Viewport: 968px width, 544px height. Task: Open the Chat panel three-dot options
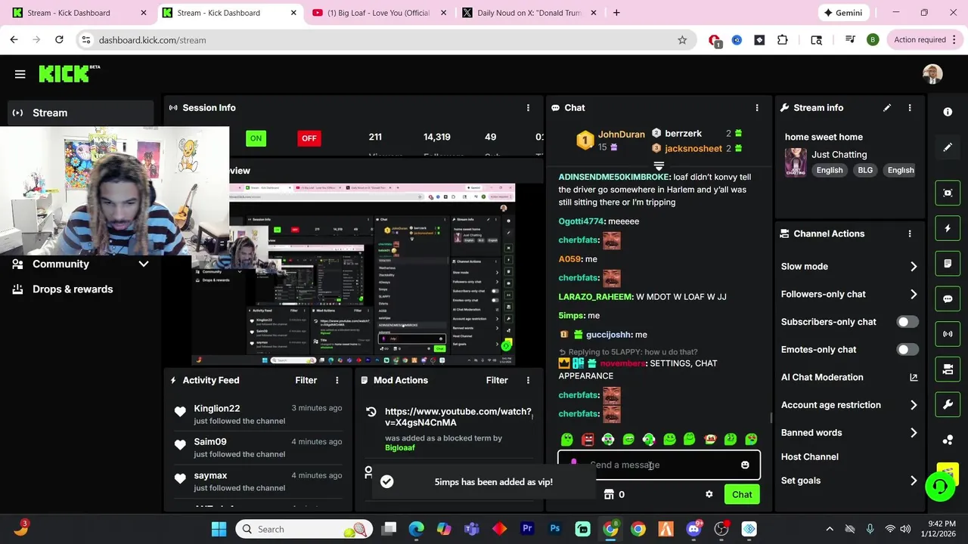[757, 108]
